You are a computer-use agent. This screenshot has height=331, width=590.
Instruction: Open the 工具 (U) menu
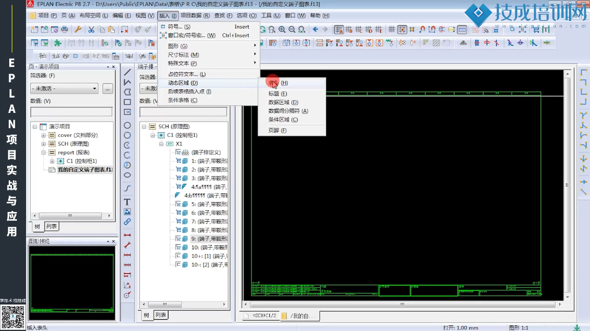(270, 15)
